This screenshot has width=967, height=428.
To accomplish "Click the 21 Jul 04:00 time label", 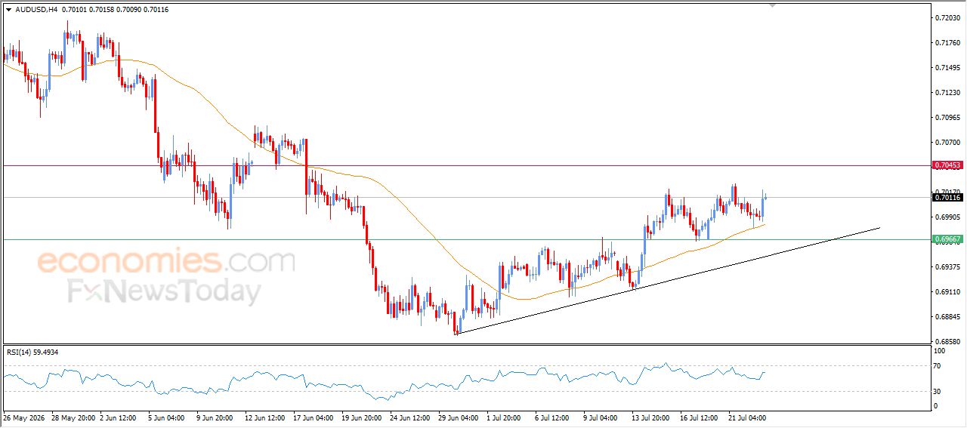I will click(747, 417).
